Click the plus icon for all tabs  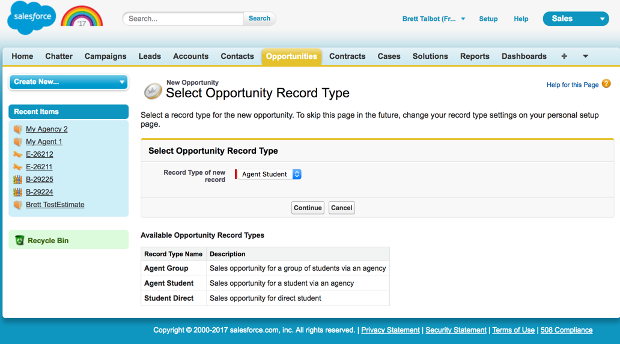(x=564, y=56)
